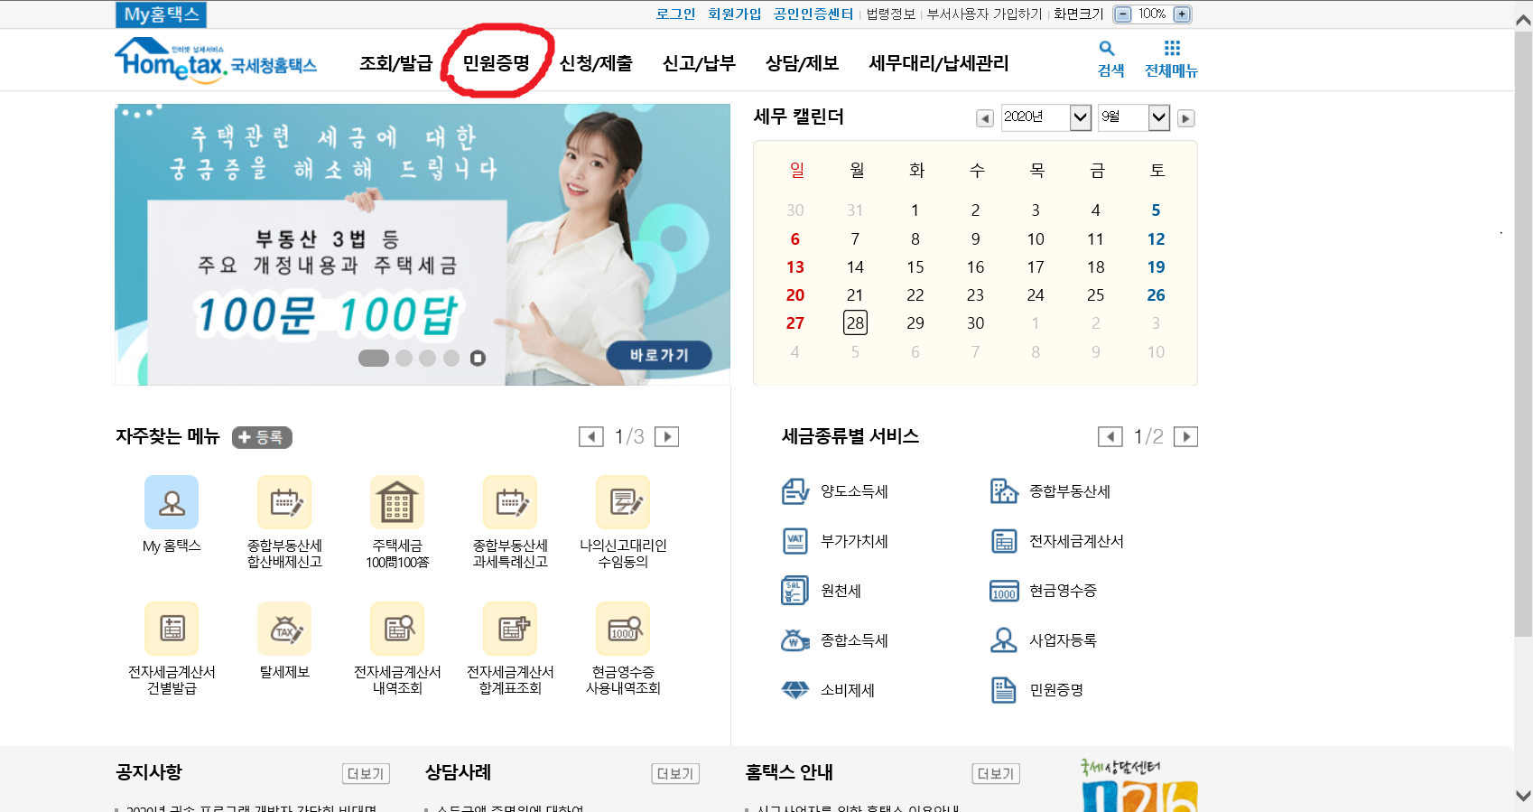Viewport: 1533px width, 812px height.
Task: Open the 민원증명 menu
Action: 496,63
